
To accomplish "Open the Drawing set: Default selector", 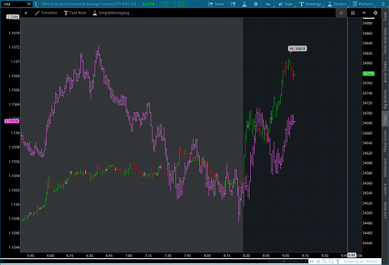I will tap(361, 261).
